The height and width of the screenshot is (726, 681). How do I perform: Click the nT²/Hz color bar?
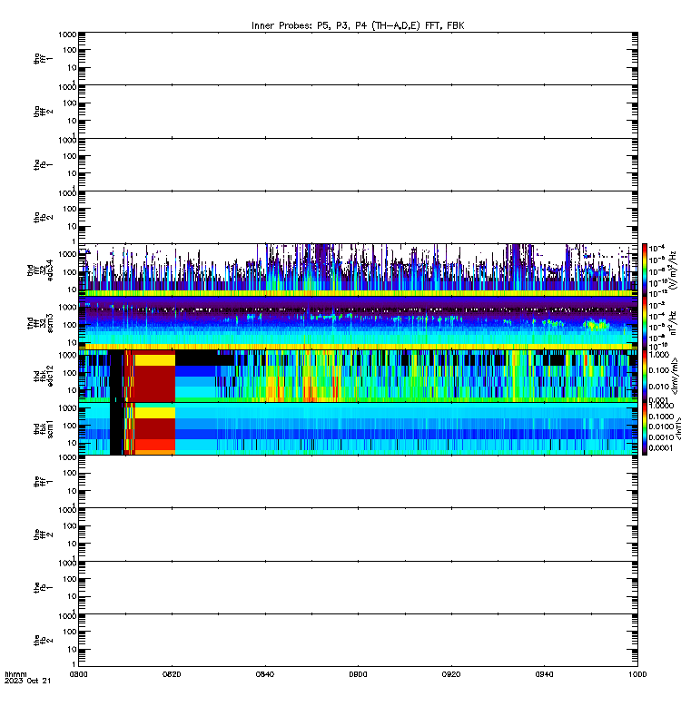pyautogui.click(x=644, y=323)
